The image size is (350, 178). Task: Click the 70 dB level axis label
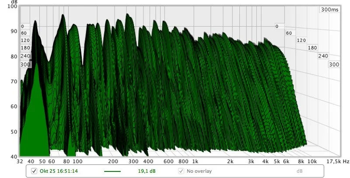click(14, 81)
